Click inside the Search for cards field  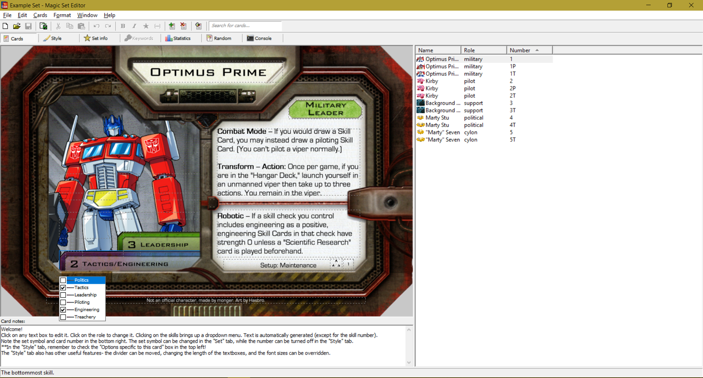(245, 26)
